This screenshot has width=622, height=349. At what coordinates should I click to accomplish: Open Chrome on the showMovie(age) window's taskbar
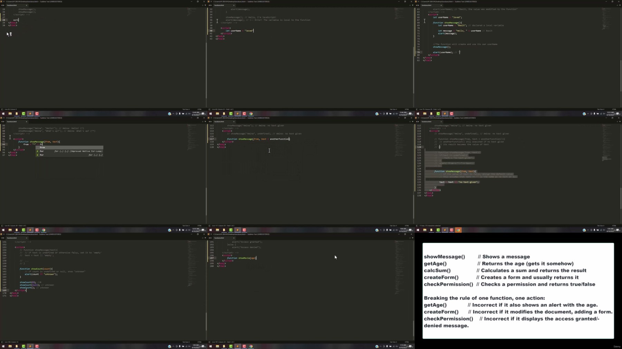tap(251, 346)
